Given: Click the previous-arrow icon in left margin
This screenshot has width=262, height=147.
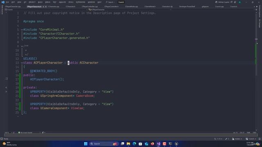Looking at the screenshot, I should [x=6, y=87].
